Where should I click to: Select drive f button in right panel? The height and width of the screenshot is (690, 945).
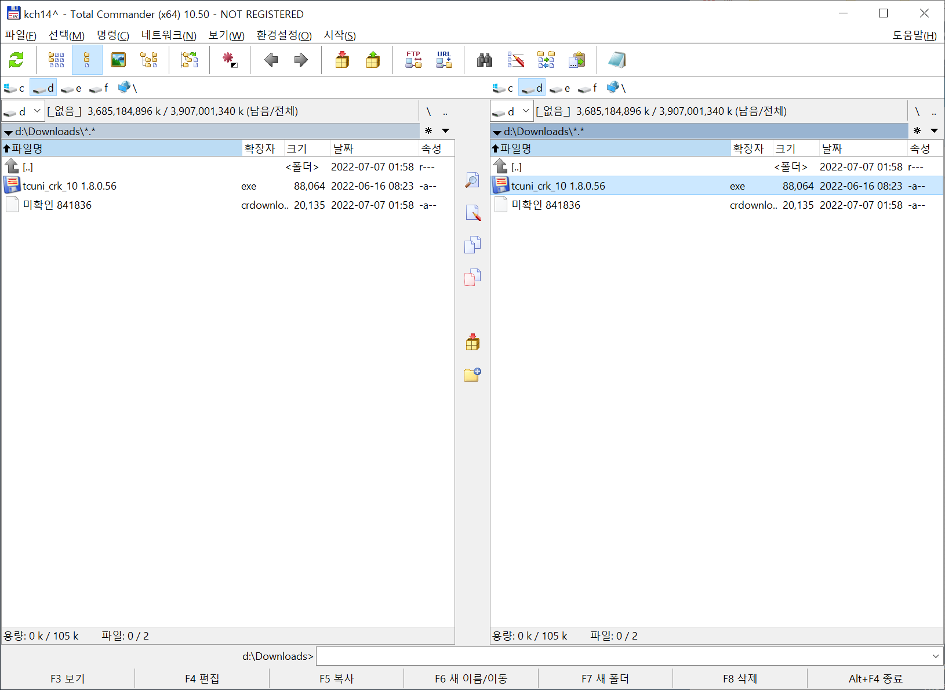(x=588, y=88)
